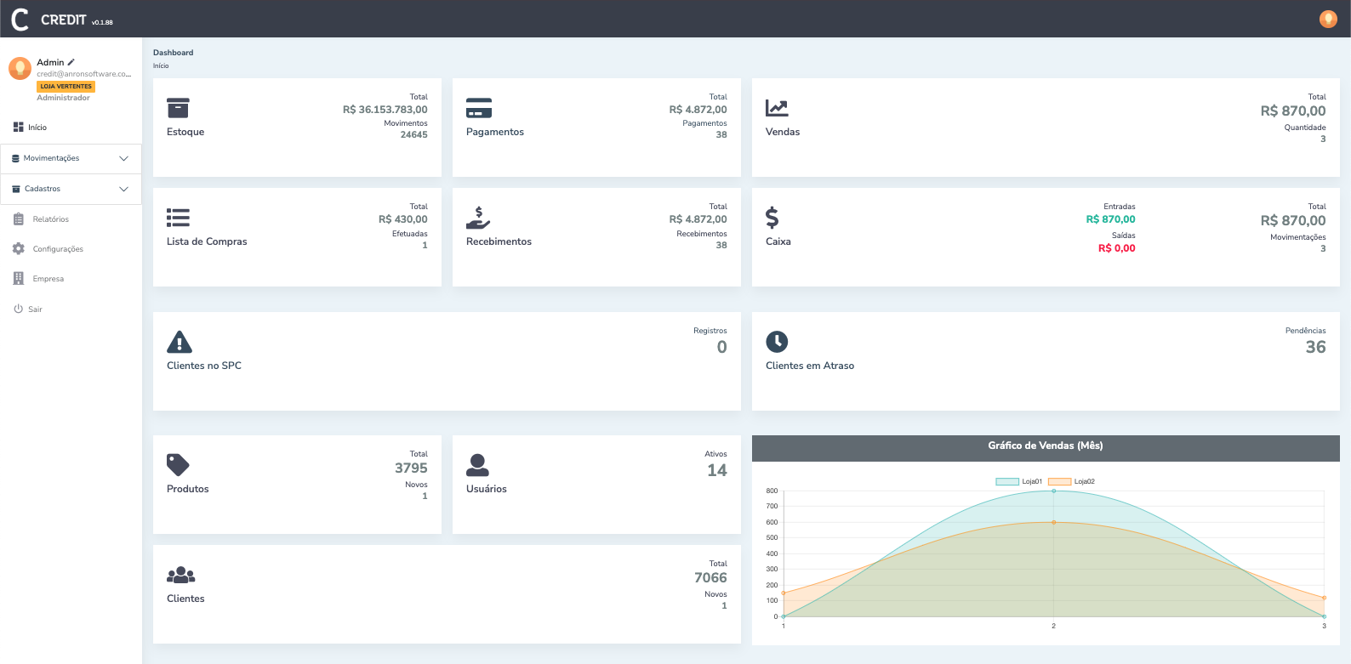Click Sair to log out
The width and height of the screenshot is (1351, 664).
(34, 309)
